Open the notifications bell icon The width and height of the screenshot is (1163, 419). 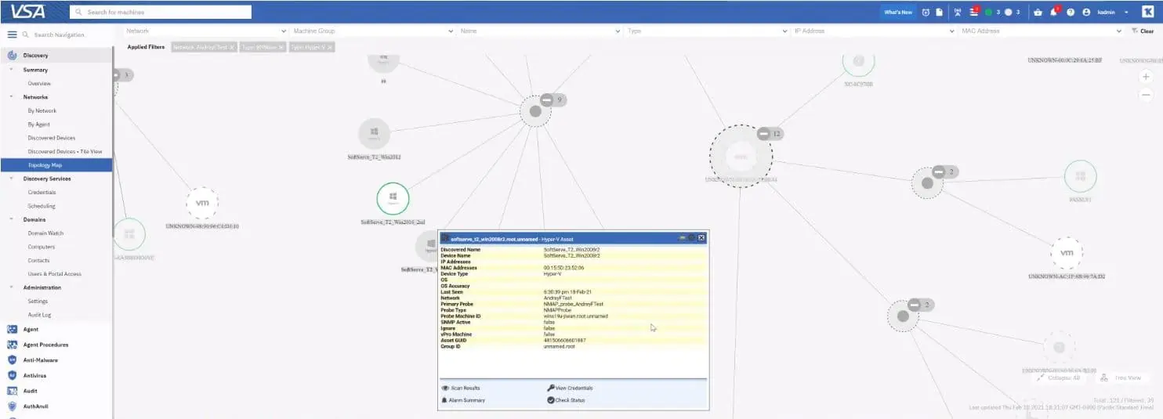pos(1054,12)
